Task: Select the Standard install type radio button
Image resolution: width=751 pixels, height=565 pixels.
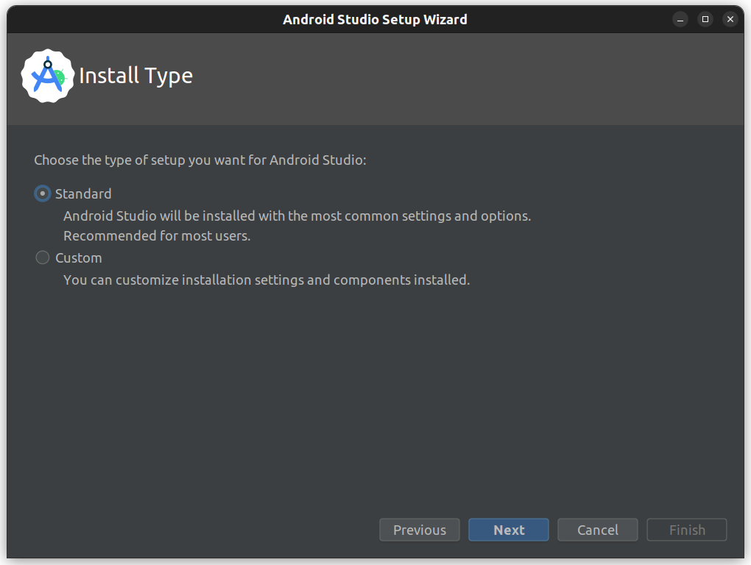Action: [x=43, y=193]
